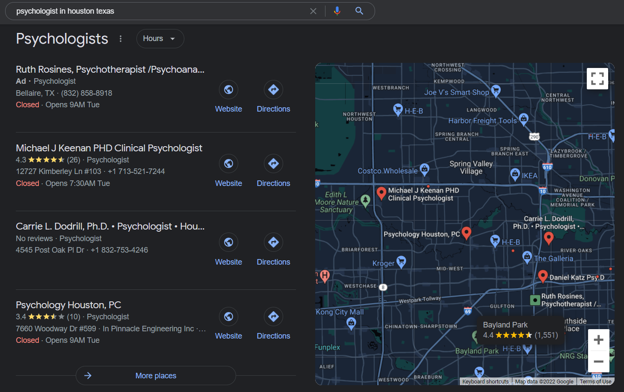Image resolution: width=624 pixels, height=392 pixels.
Task: Click Joe V's Smart Shop map pin
Action: 496,91
